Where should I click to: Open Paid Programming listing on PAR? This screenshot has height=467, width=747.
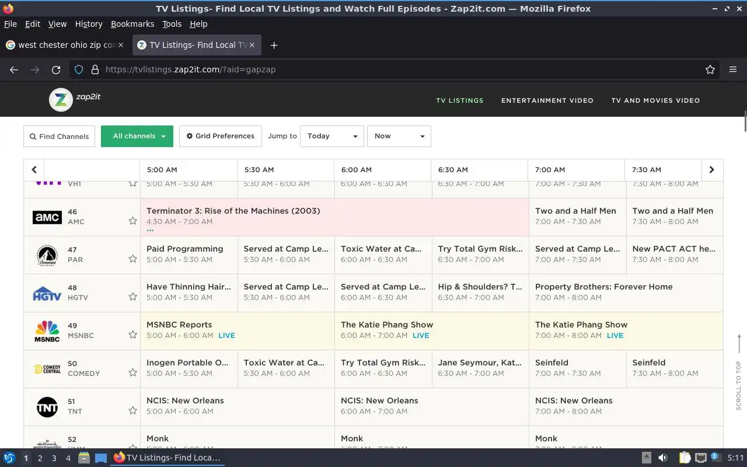[x=189, y=255]
